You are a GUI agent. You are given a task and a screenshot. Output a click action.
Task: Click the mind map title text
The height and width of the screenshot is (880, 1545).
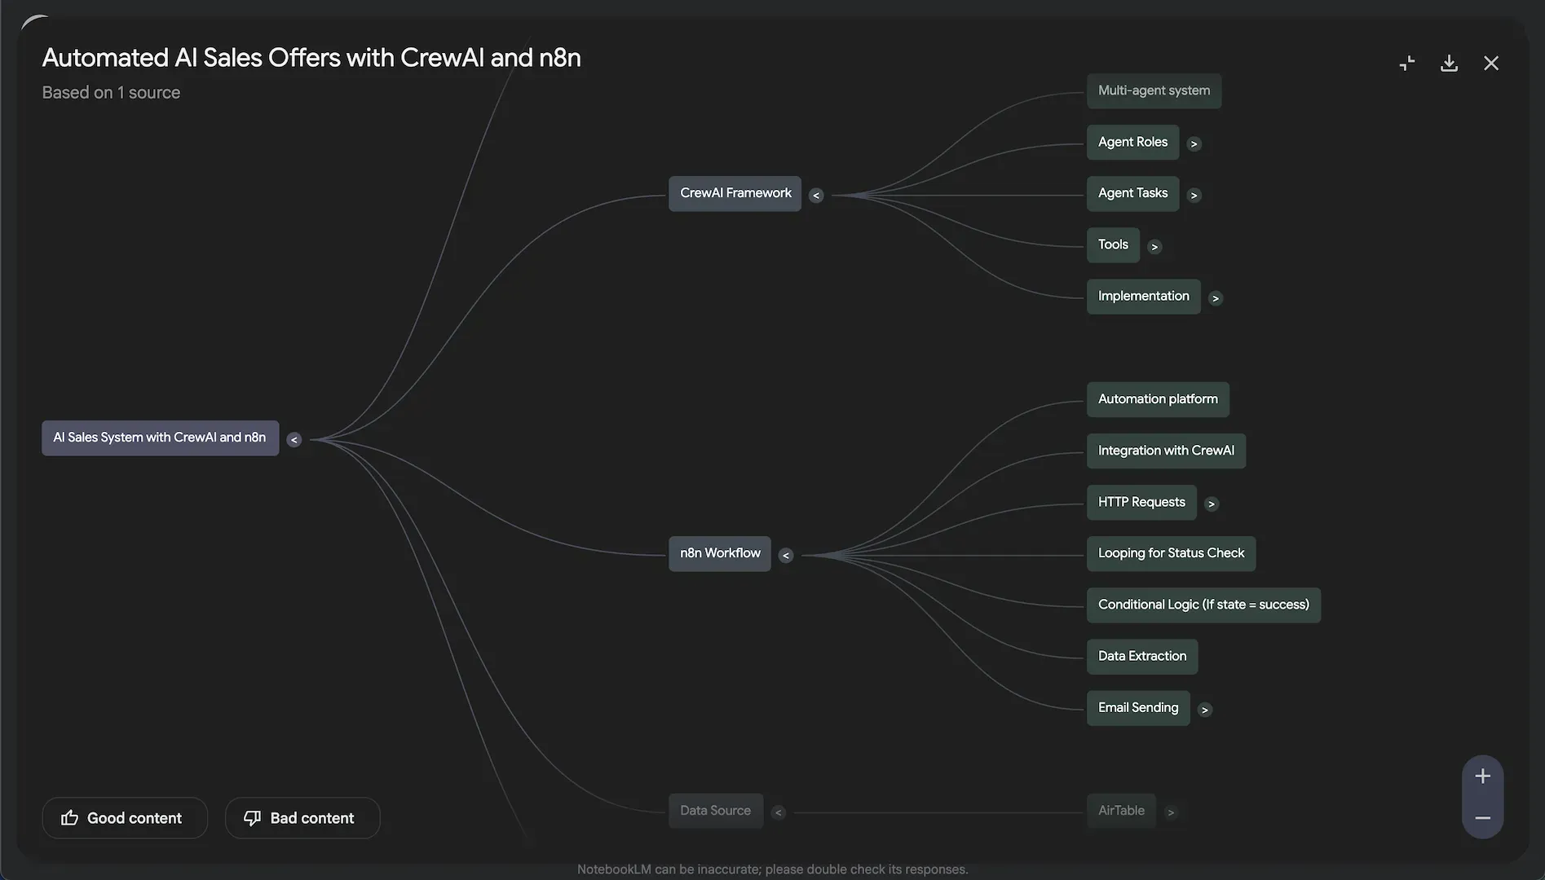(311, 58)
